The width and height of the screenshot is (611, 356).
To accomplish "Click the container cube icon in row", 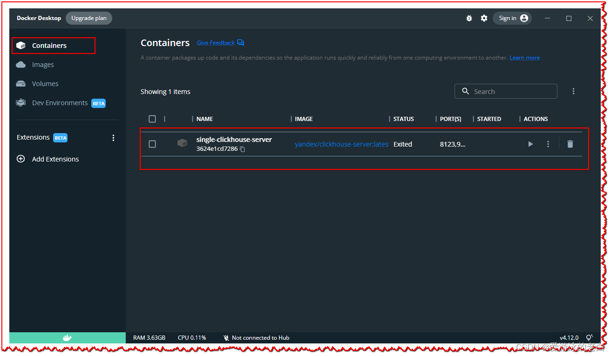I will tap(182, 143).
